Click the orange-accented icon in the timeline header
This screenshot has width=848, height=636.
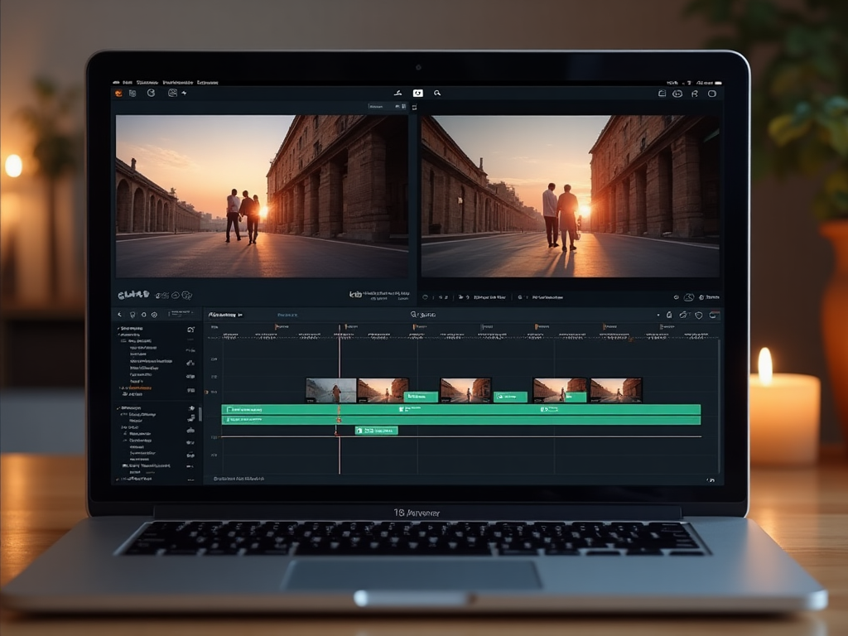pos(715,315)
